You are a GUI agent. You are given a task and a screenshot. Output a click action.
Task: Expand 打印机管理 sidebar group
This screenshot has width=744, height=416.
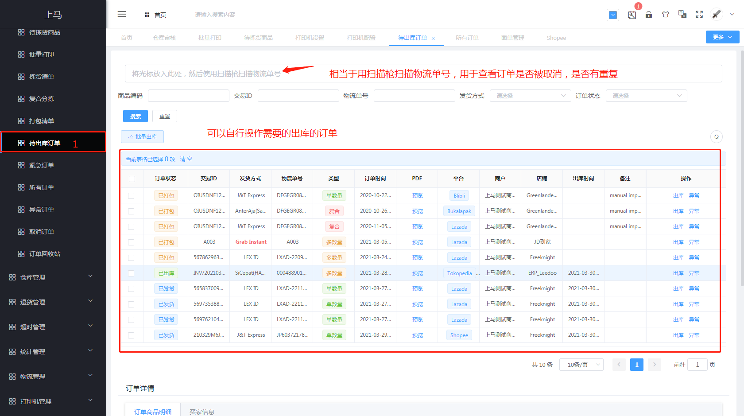[x=53, y=401]
